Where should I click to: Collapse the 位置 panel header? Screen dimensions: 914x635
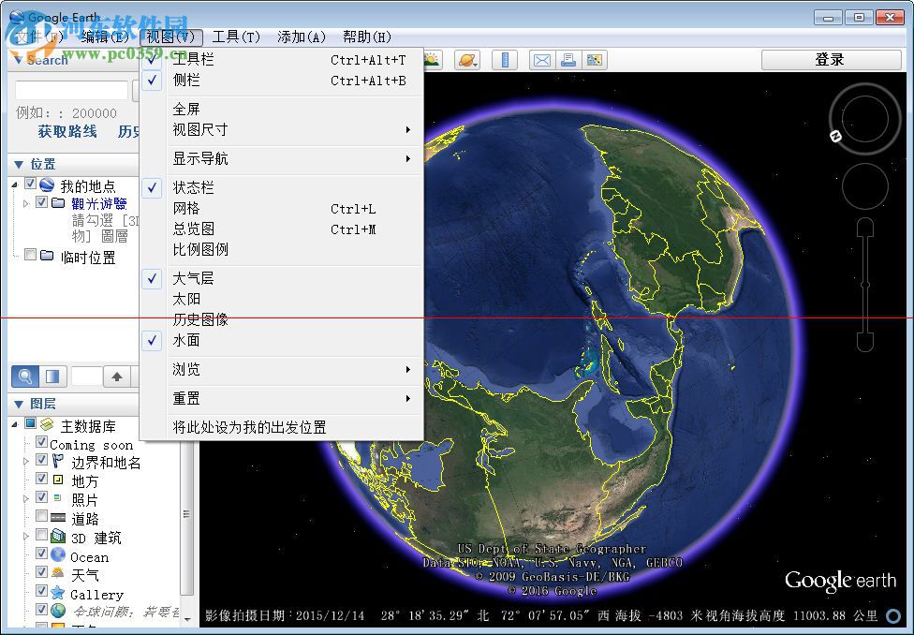[x=21, y=164]
